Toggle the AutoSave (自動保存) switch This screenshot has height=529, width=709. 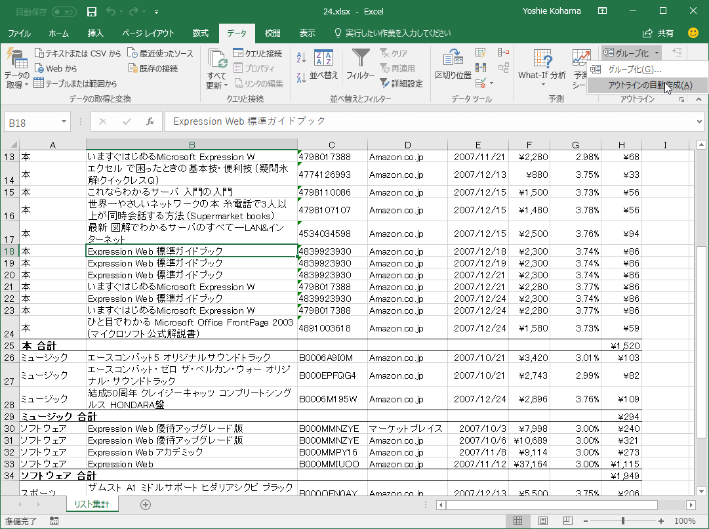point(64,12)
